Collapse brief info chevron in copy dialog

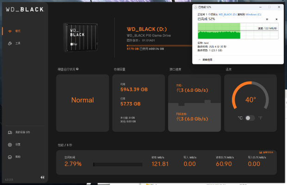[200, 60]
